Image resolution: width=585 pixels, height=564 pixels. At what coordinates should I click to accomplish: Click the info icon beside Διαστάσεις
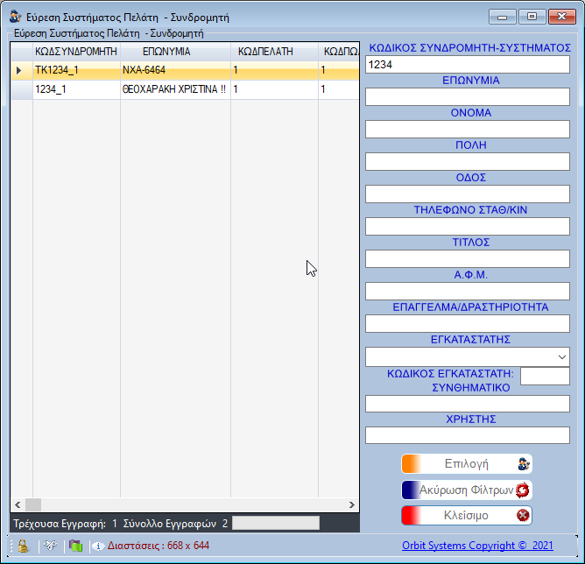click(98, 546)
